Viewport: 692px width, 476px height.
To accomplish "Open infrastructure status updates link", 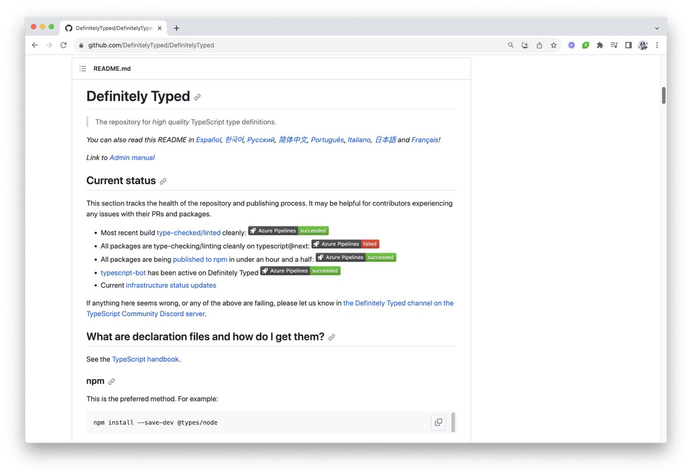I will click(x=171, y=285).
